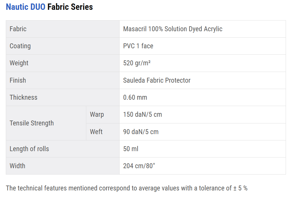Image resolution: width=290 pixels, height=202 pixels.
Task: Select the Tensile Strength label cell
Action: (32, 123)
